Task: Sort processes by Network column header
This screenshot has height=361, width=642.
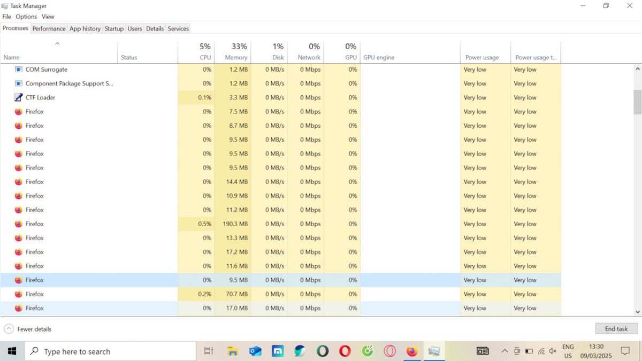Action: 305,52
